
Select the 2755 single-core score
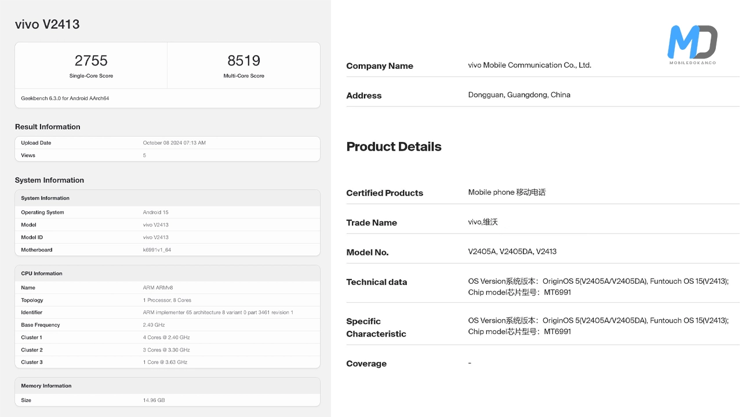(x=91, y=61)
